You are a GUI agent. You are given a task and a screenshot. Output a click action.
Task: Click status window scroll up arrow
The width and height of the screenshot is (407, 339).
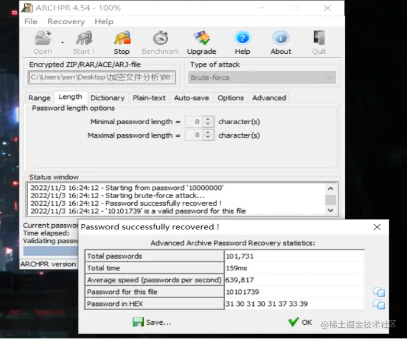(x=331, y=189)
